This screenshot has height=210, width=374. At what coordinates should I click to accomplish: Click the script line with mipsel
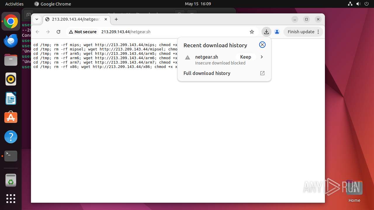coord(105,49)
